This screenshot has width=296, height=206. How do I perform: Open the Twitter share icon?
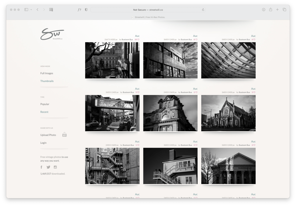pos(48,167)
